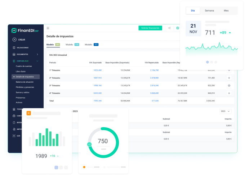Select the blue pagination square under bar chart
Image resolution: width=245 pixels, height=175 pixels.
[56, 167]
